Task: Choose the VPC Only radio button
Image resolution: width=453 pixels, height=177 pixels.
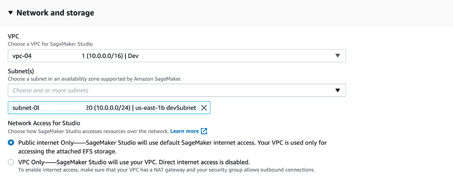Action: (11, 162)
